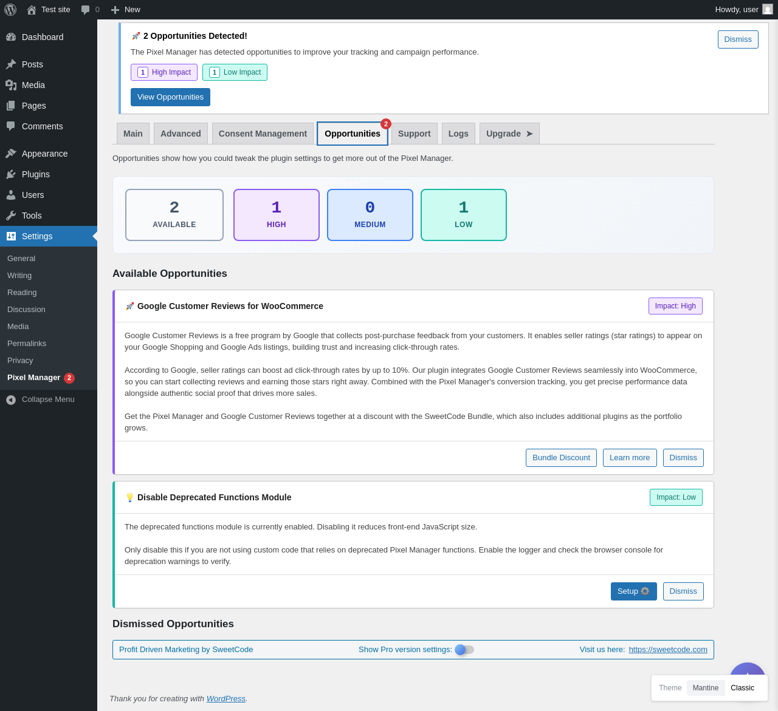The width and height of the screenshot is (778, 711).
Task: Click Learn more on Google Customer Reviews
Action: point(630,458)
